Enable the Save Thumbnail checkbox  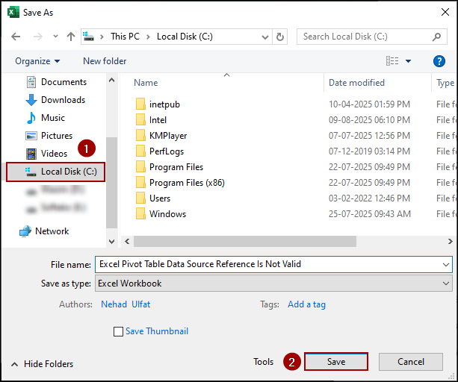coord(118,332)
